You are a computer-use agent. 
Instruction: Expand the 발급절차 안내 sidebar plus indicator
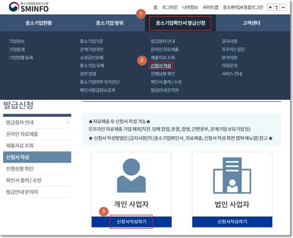(x=67, y=123)
